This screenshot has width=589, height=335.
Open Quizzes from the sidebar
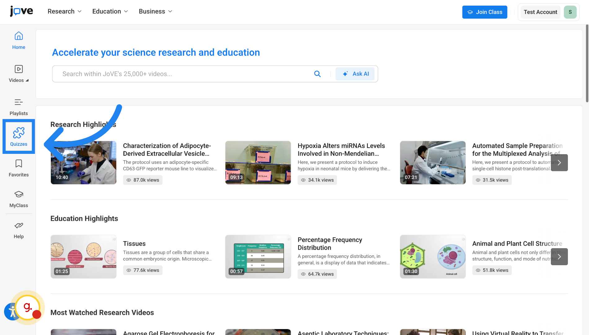point(19,137)
